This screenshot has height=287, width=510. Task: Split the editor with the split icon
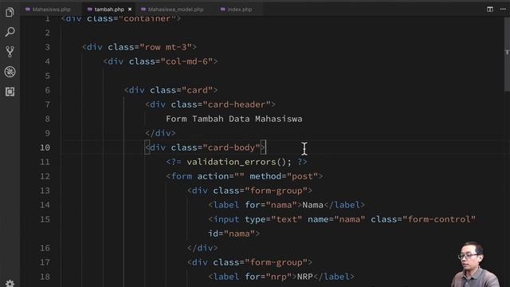pos(490,9)
